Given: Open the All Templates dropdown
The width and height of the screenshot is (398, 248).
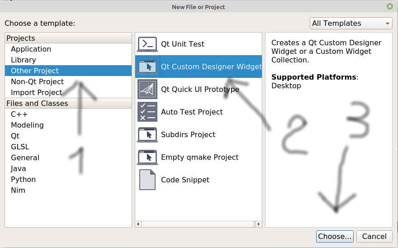Looking at the screenshot, I should (x=351, y=23).
